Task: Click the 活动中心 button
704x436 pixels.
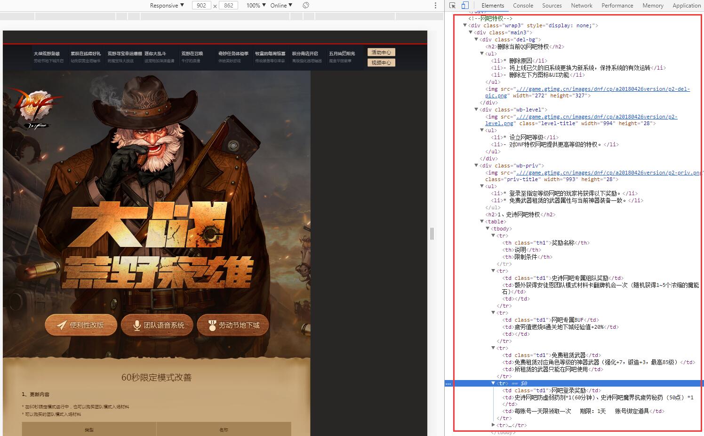Action: click(381, 52)
